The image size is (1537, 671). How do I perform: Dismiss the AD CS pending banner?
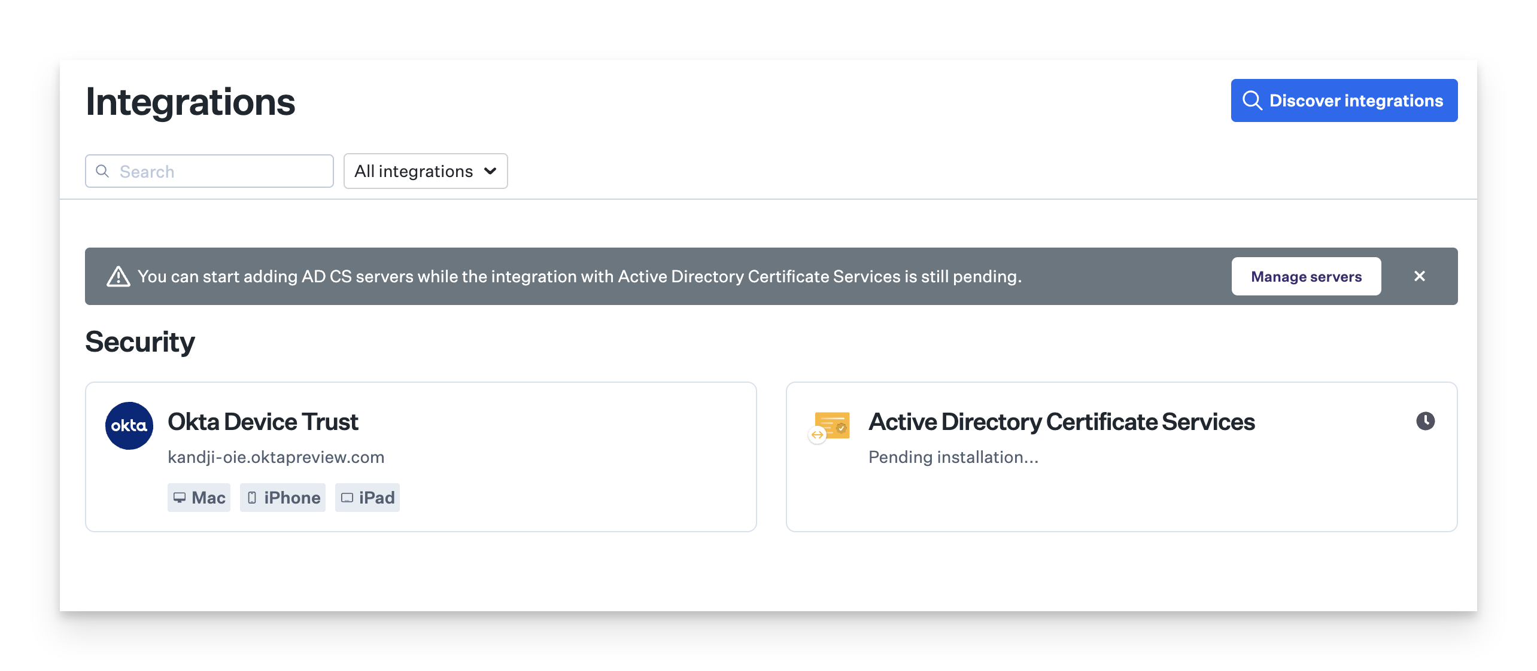click(x=1419, y=276)
